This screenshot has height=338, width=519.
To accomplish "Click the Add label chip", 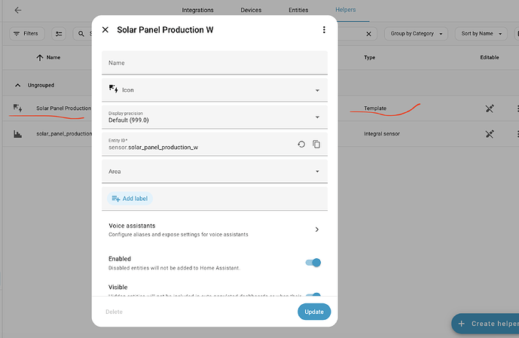I will tap(130, 198).
